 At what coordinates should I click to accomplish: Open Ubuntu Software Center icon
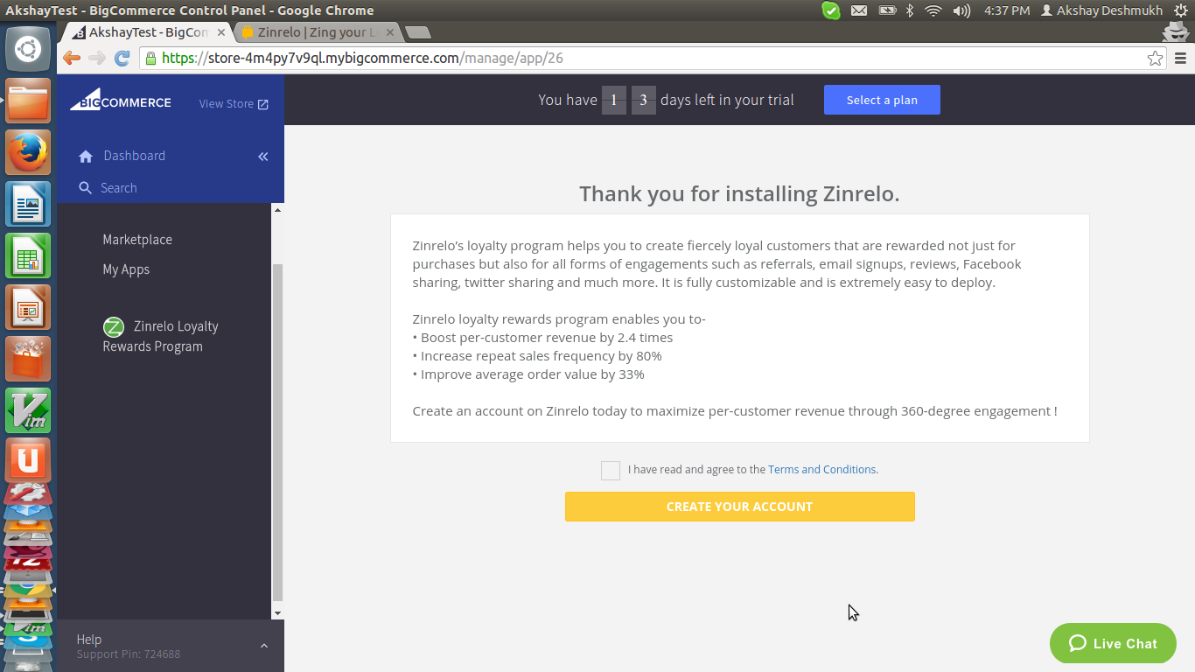(x=28, y=359)
